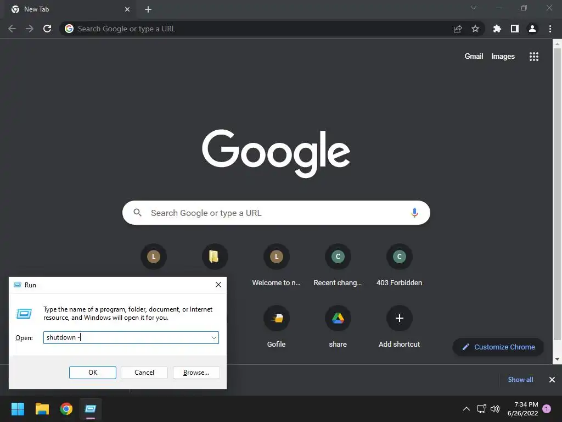Click the scrollbar down arrow

(557, 359)
